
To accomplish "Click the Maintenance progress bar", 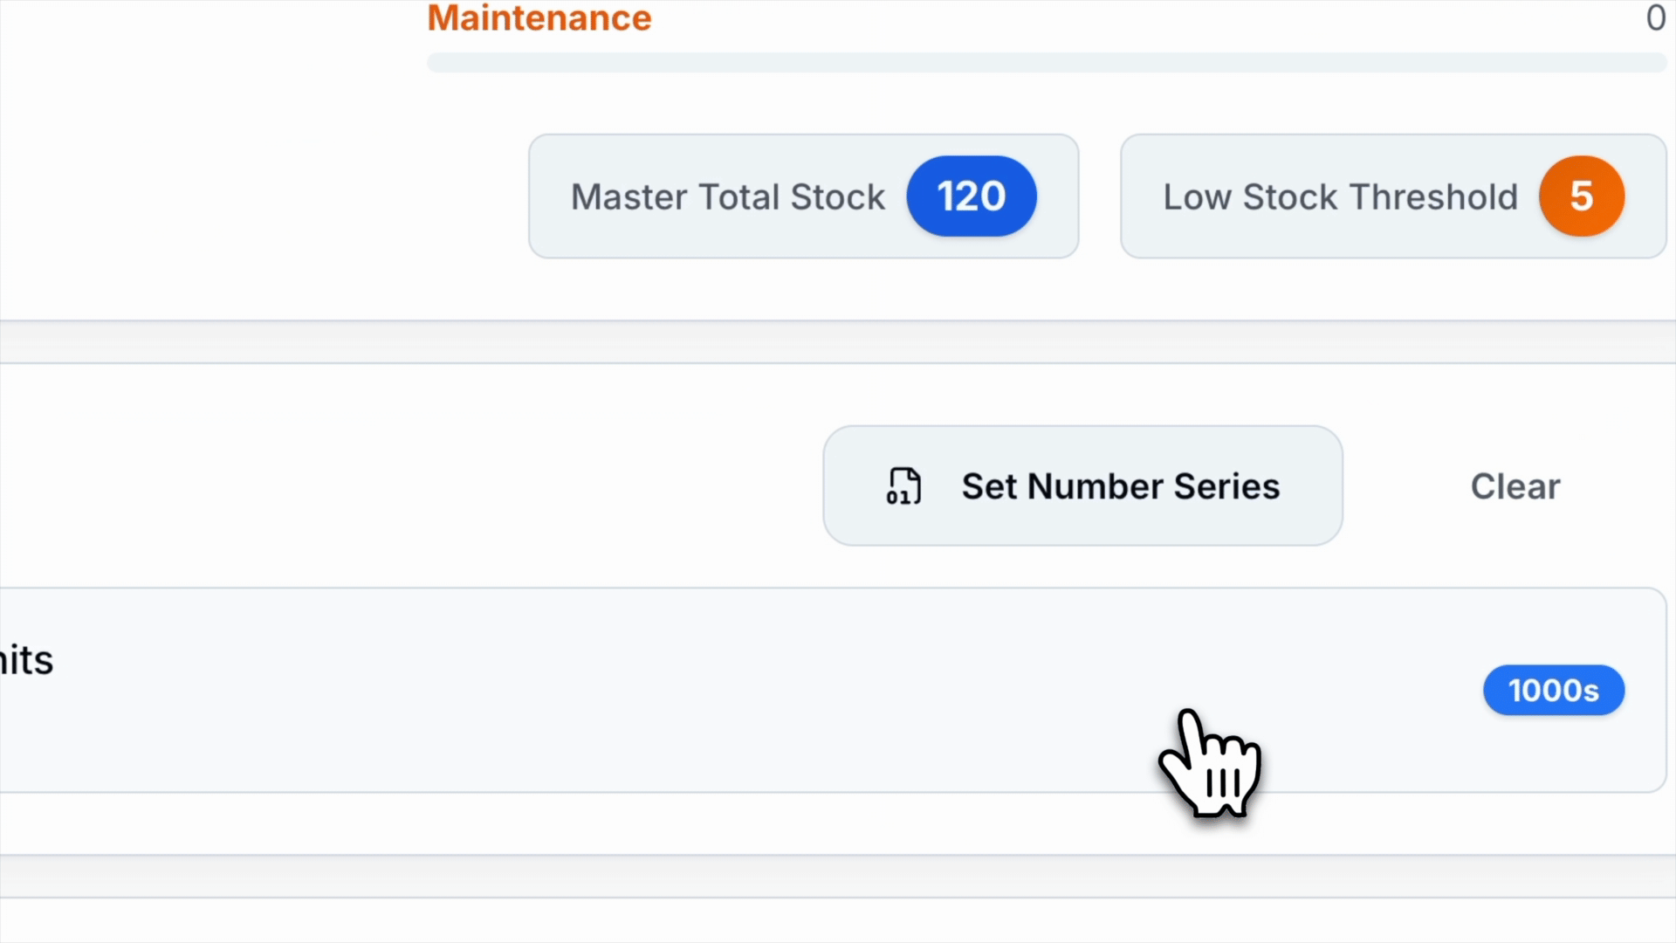I will pyautogui.click(x=1046, y=63).
